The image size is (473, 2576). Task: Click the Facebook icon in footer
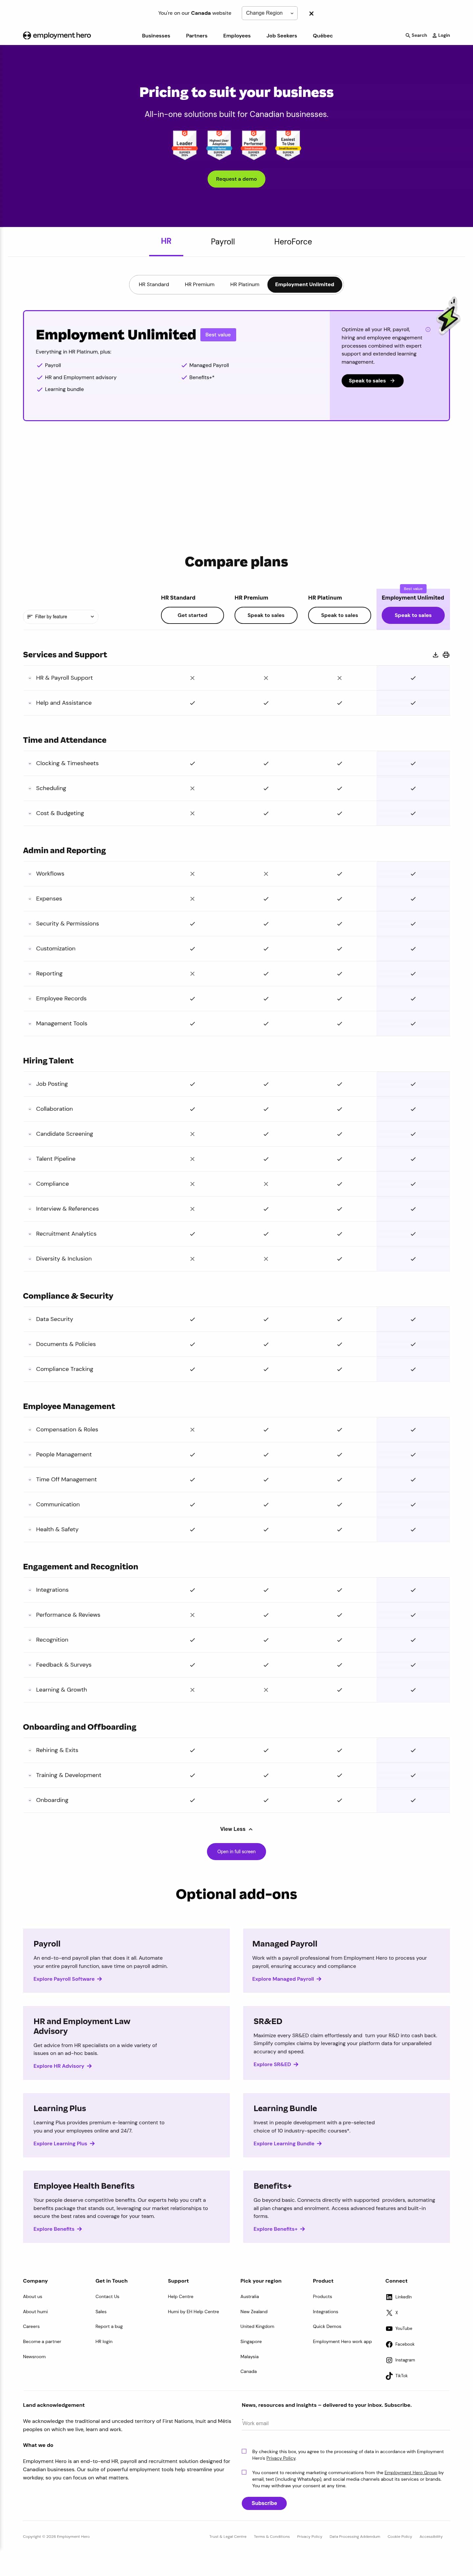coord(389,2344)
